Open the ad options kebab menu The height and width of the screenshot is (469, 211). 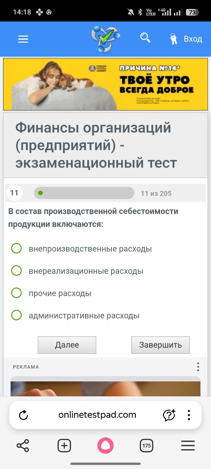198,367
